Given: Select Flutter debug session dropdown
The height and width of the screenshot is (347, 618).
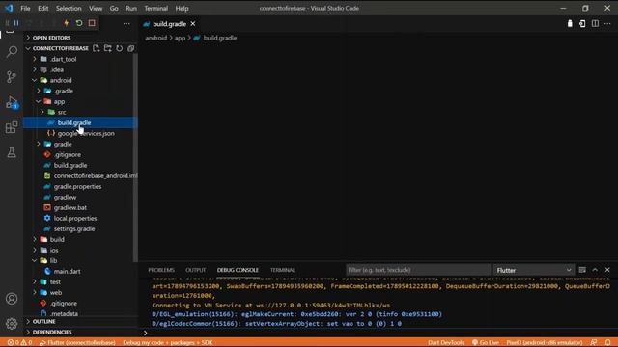Looking at the screenshot, I should point(534,270).
